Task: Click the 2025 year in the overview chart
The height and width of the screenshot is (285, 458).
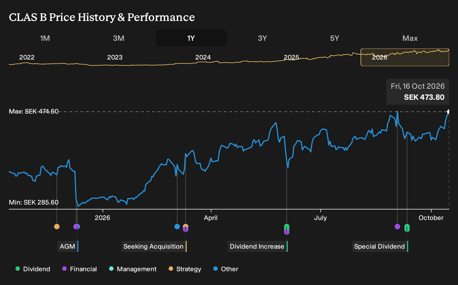Action: coord(292,57)
